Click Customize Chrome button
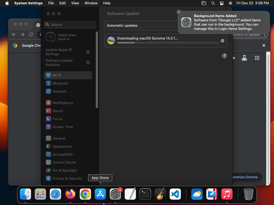 (x=247, y=177)
